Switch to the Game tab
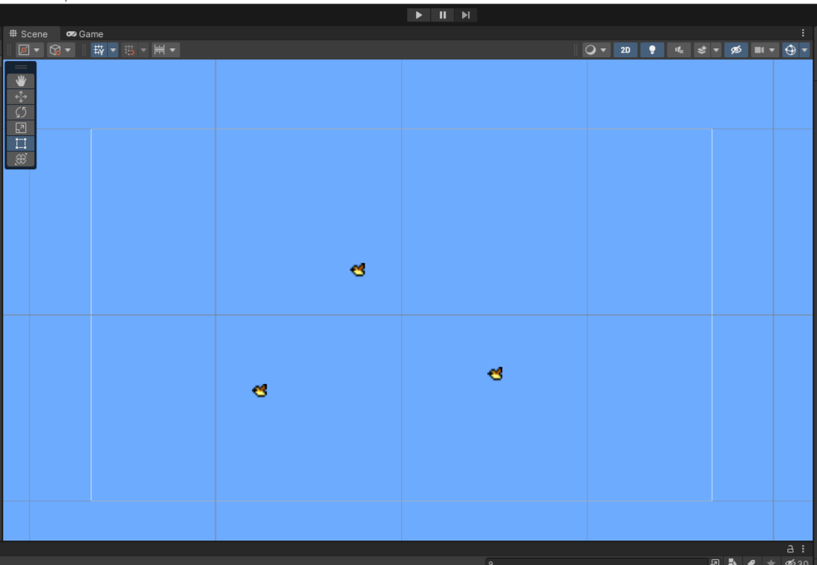The image size is (817, 565). (x=85, y=34)
